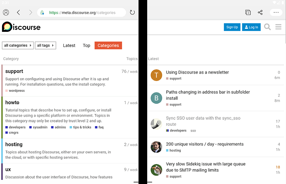The height and width of the screenshot is (184, 286).
Task: Expand the all categories dropdown
Action: tap(18, 45)
